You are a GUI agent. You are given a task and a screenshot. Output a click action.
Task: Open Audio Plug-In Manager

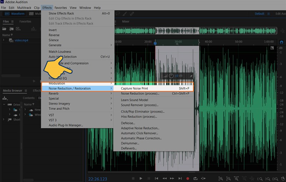coord(66,125)
